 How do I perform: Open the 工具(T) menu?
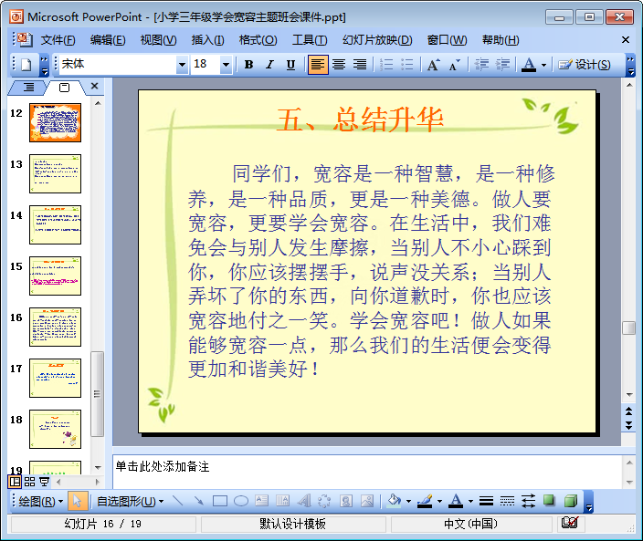pyautogui.click(x=310, y=40)
